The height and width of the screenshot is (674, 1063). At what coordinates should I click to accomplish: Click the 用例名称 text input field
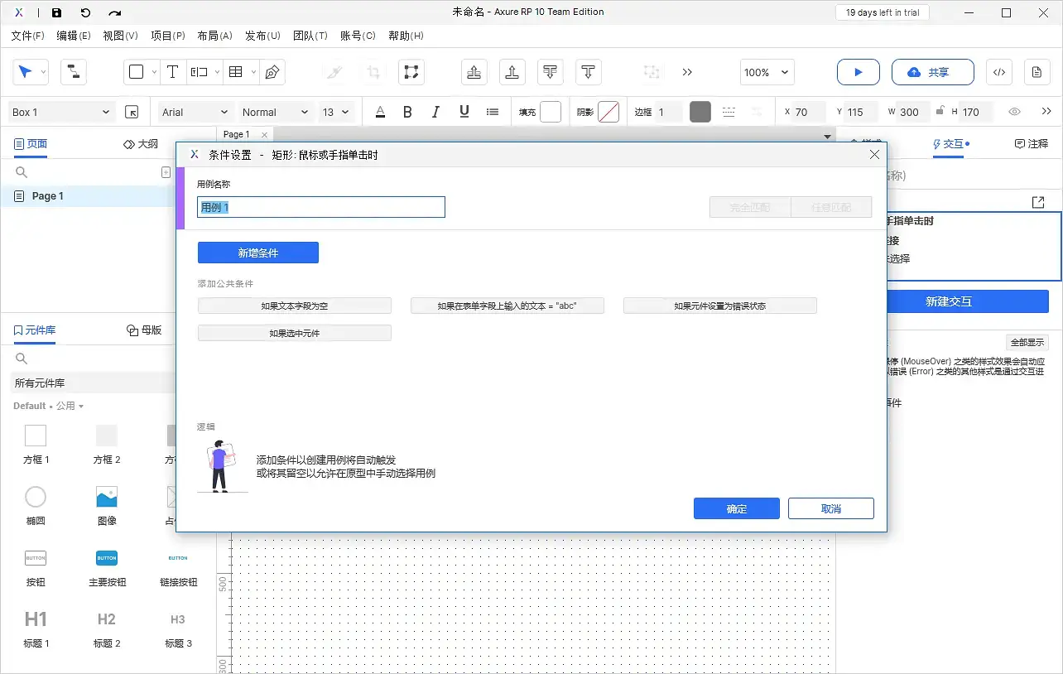[x=320, y=206]
